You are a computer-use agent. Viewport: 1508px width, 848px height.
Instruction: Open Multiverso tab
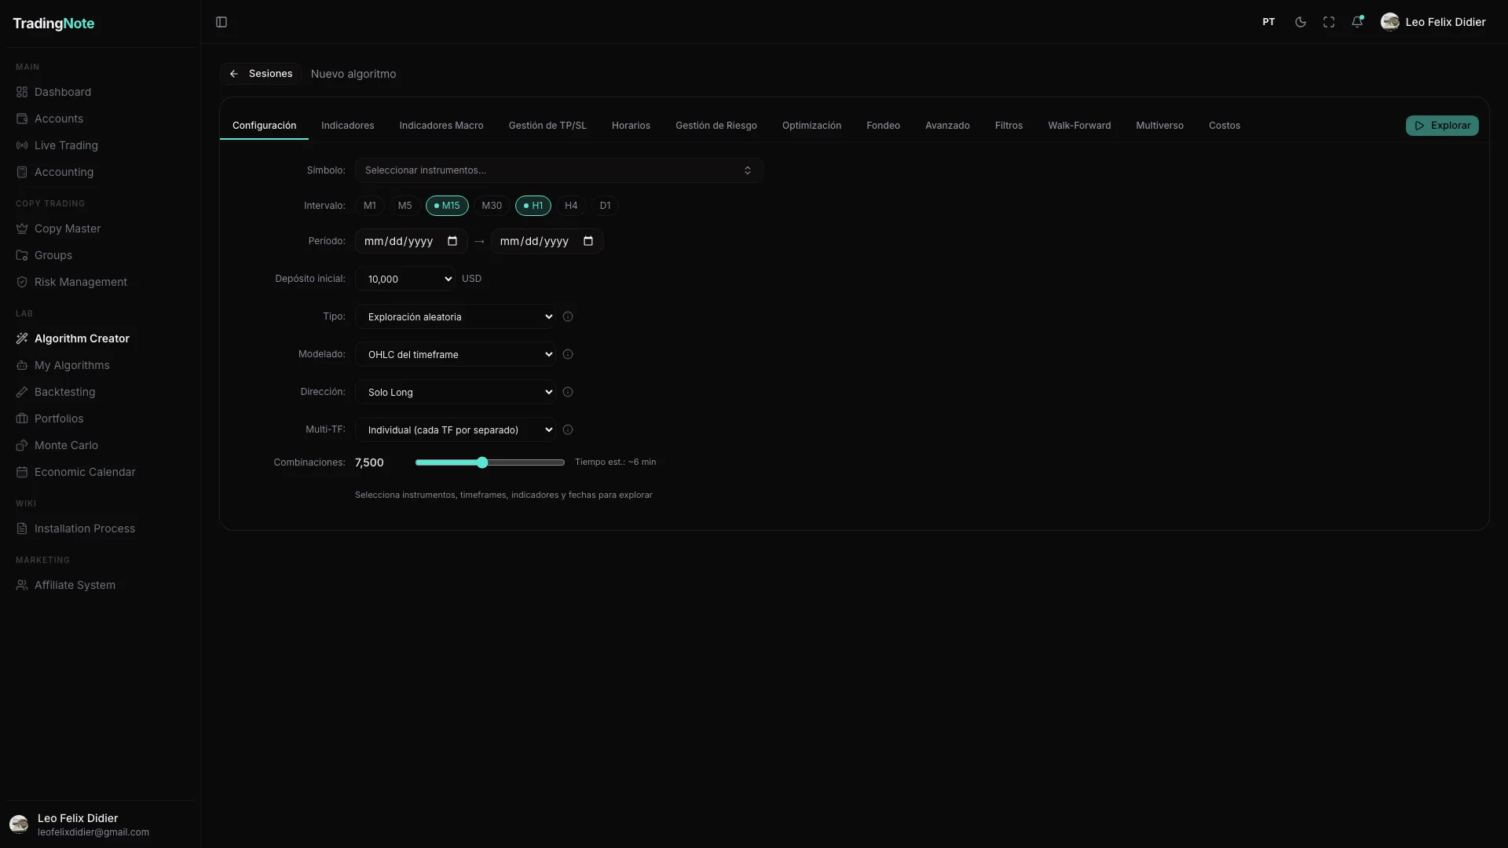pyautogui.click(x=1159, y=126)
